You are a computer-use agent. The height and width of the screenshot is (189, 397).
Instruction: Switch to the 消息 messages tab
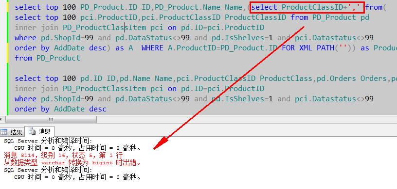40,131
